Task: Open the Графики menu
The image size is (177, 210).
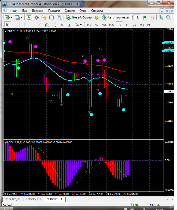Action: pos(54,11)
